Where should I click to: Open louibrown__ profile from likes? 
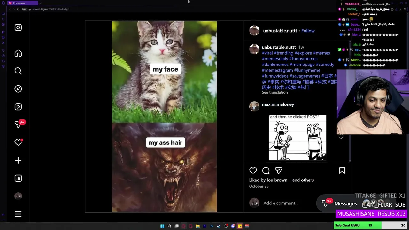[x=279, y=180]
